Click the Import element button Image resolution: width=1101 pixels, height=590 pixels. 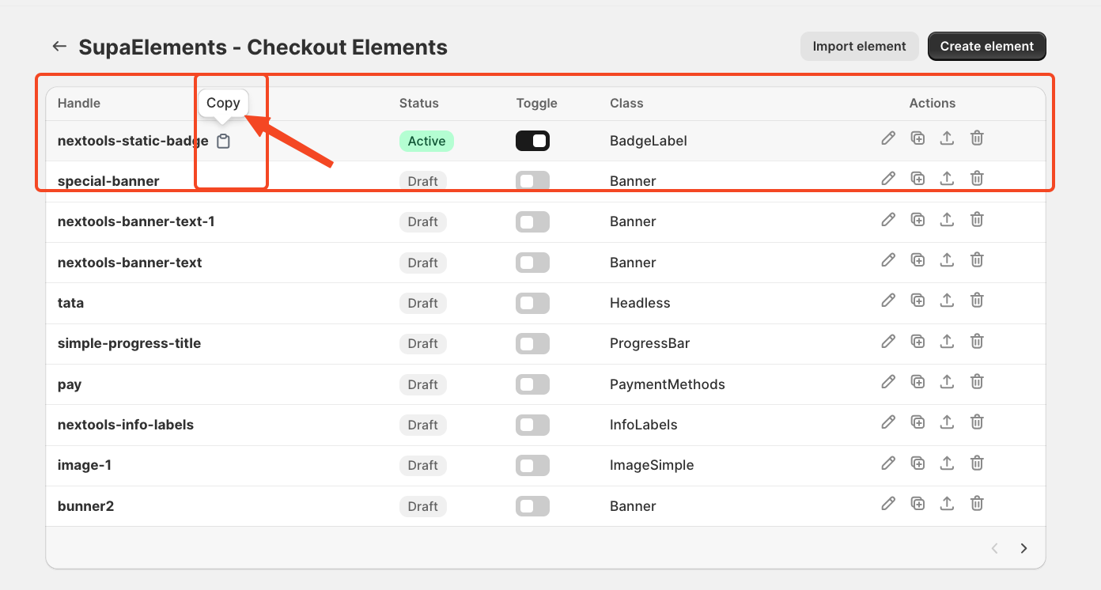point(860,47)
